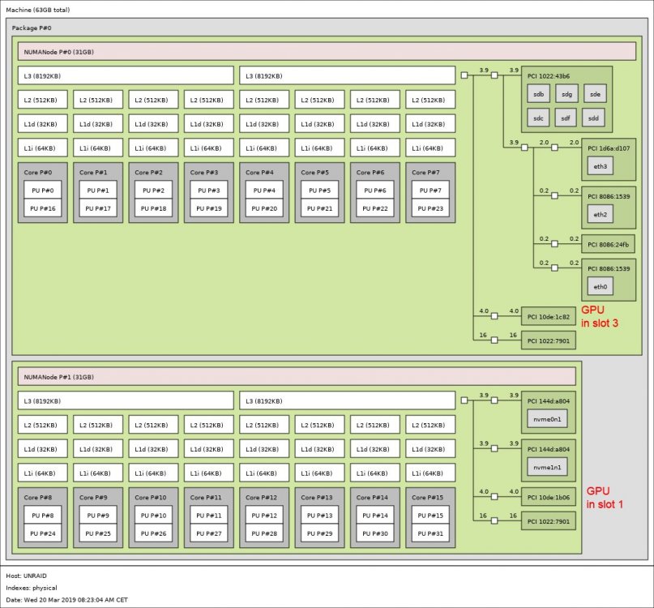Click the sdd disk box
The height and width of the screenshot is (608, 654).
click(x=593, y=118)
